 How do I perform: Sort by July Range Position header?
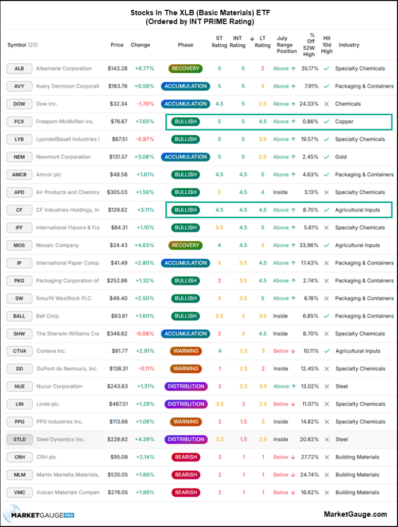point(287,45)
